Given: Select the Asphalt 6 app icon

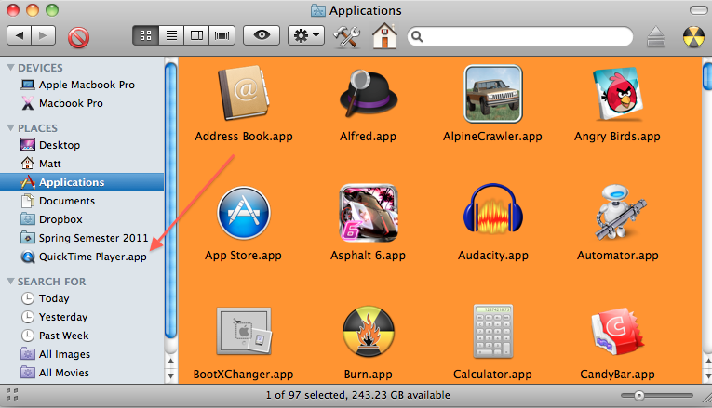Looking at the screenshot, I should point(369,213).
